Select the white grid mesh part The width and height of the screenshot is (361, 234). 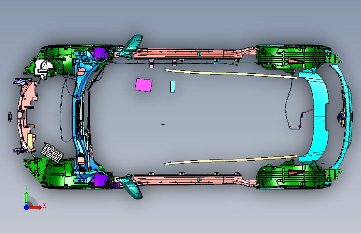(52, 152)
